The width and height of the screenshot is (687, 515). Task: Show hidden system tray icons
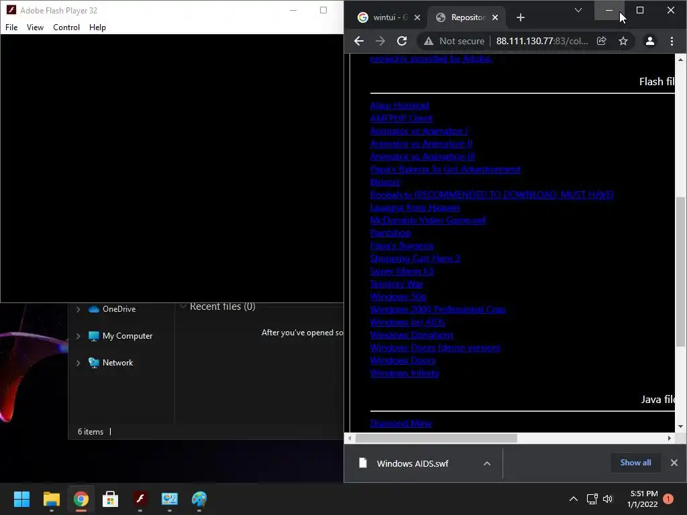[573, 499]
